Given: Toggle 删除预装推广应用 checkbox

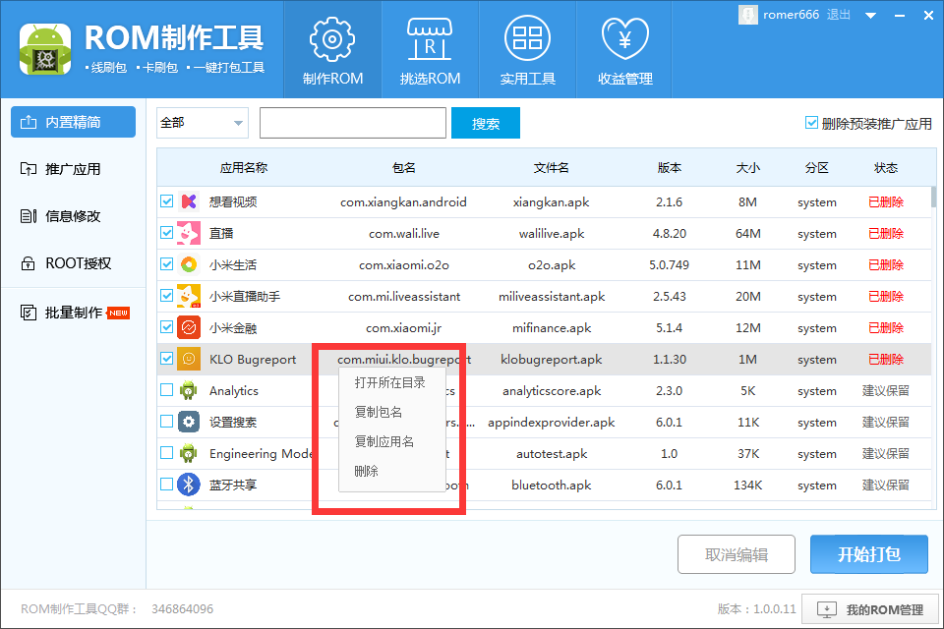Looking at the screenshot, I should 811,124.
